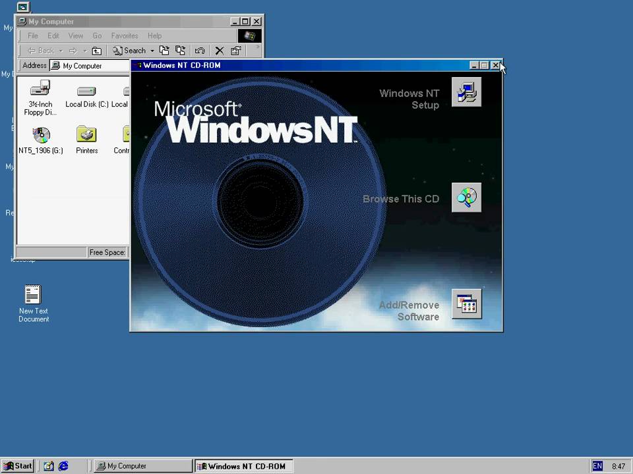Click the Undo toolbar icon

[200, 51]
